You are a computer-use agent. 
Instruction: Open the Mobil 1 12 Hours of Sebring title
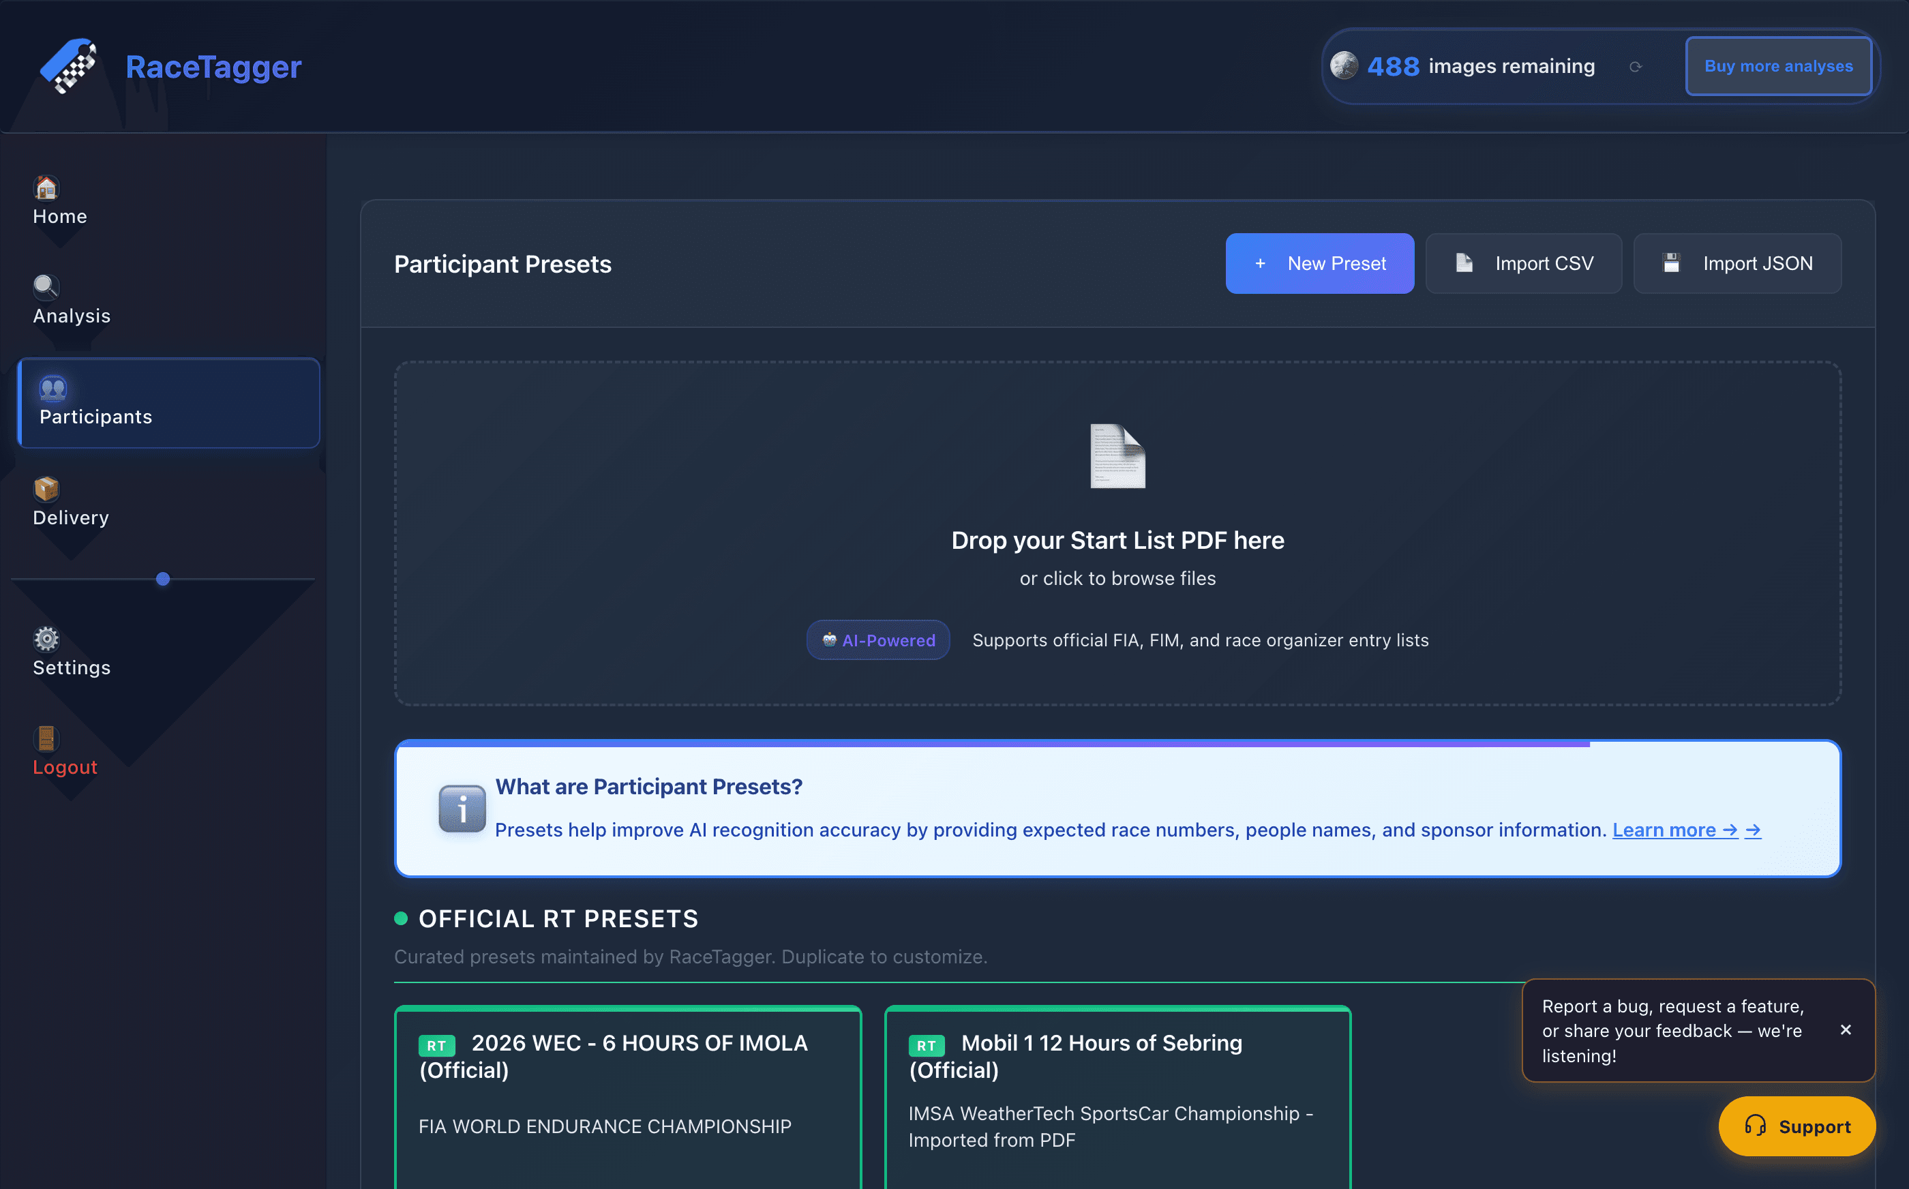1076,1056
